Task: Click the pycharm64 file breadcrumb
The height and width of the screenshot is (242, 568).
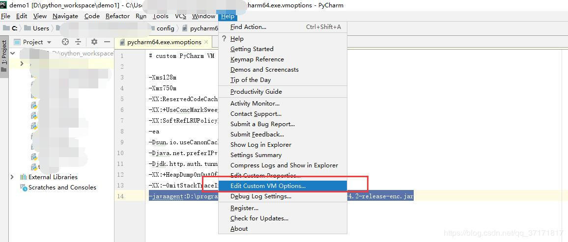Action: tap(200, 28)
